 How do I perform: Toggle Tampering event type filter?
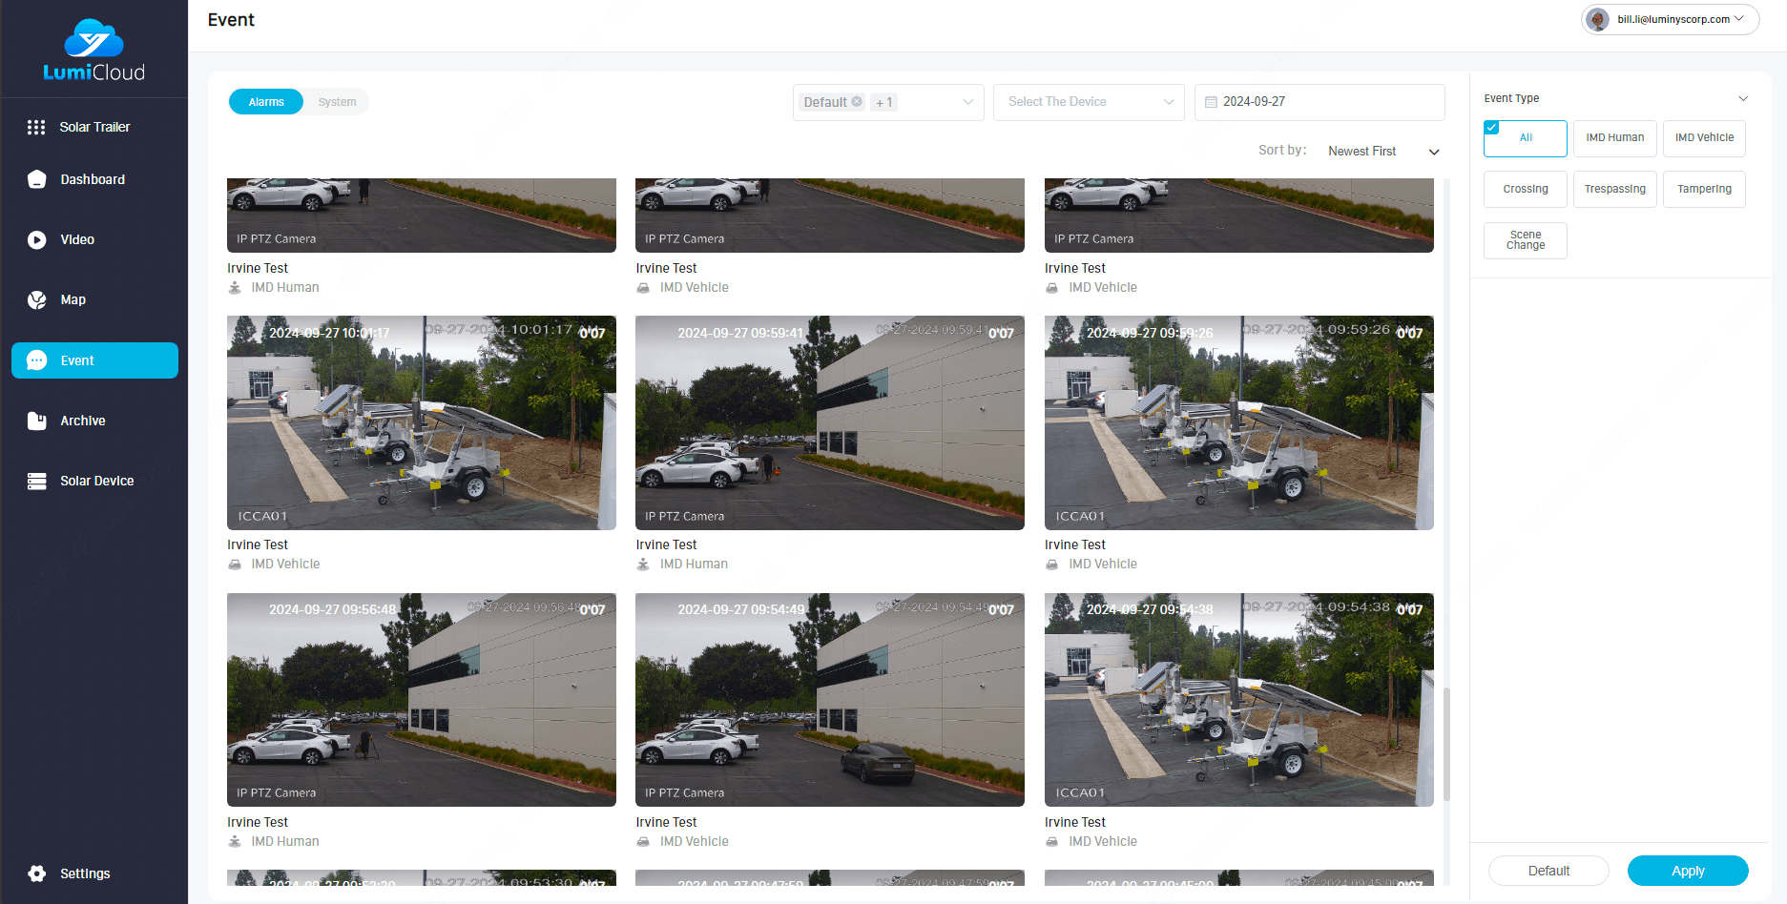pyautogui.click(x=1704, y=189)
